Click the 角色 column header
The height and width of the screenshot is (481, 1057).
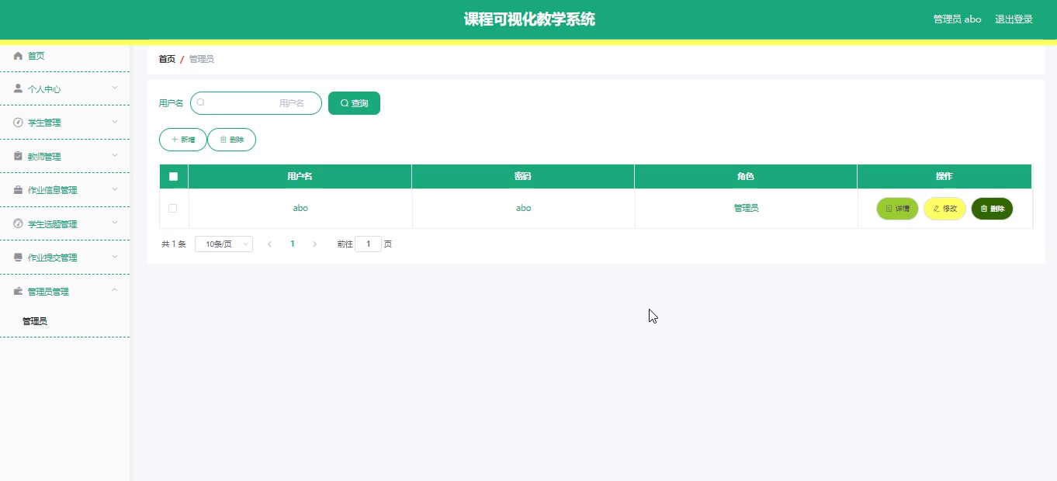point(745,177)
